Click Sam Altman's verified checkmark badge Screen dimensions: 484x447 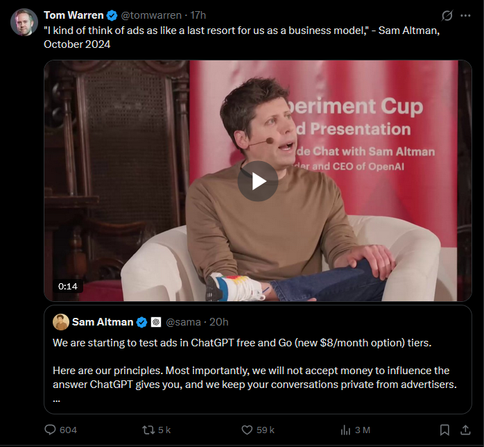click(x=141, y=322)
